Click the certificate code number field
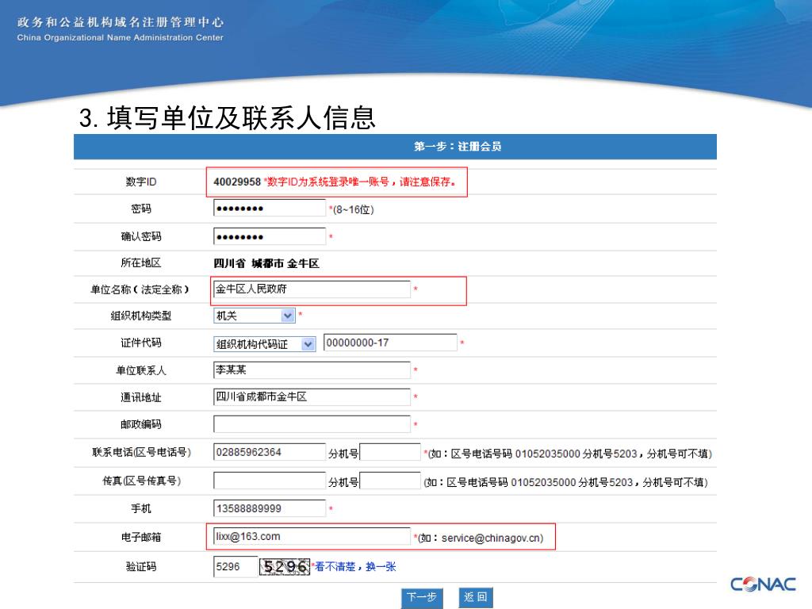Viewport: 812px width, 609px height. [390, 343]
